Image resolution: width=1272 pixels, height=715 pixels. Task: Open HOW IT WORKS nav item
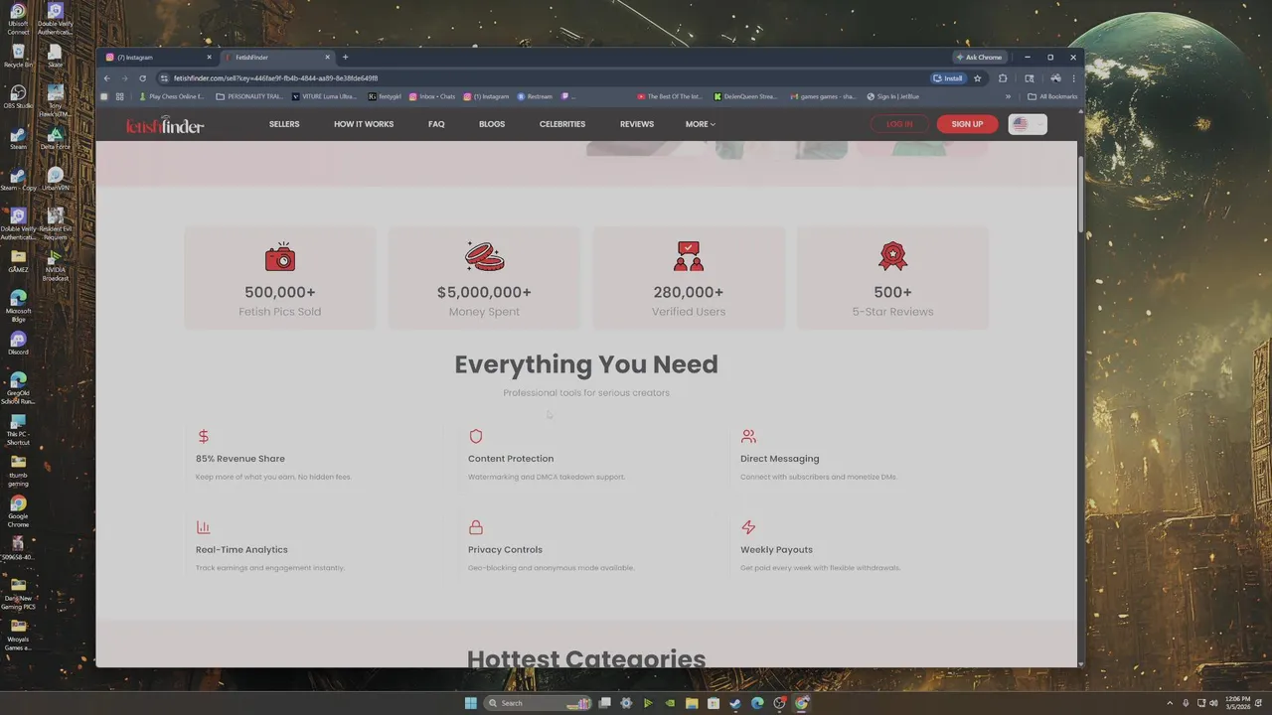[364, 124]
